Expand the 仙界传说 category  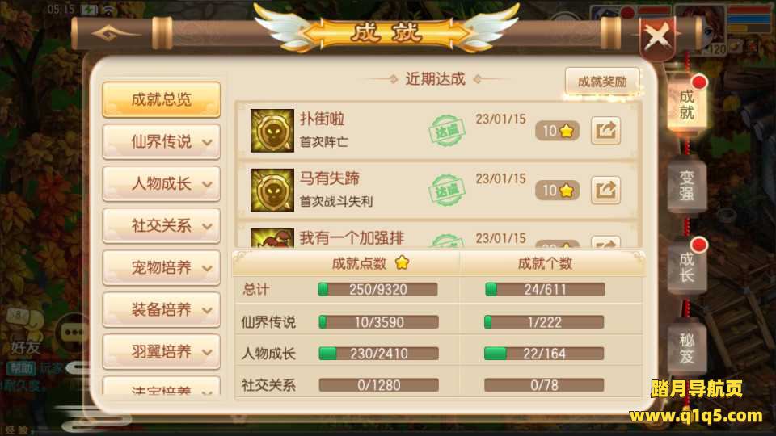tap(162, 142)
